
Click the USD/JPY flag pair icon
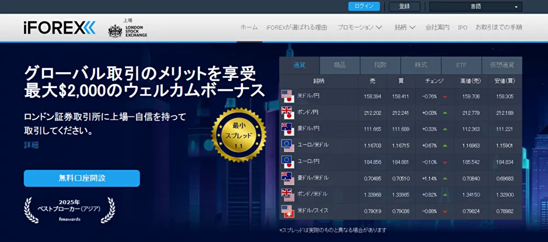[x=288, y=96]
